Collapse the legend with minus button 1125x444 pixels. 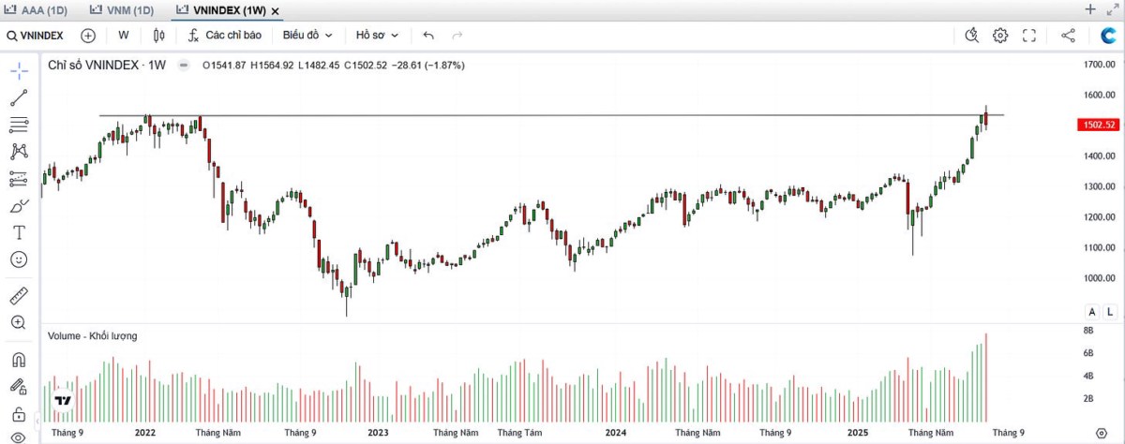(x=184, y=66)
